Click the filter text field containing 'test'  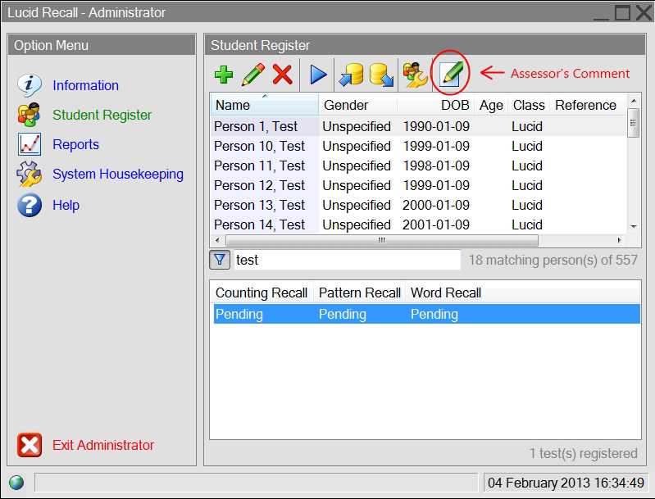click(347, 260)
